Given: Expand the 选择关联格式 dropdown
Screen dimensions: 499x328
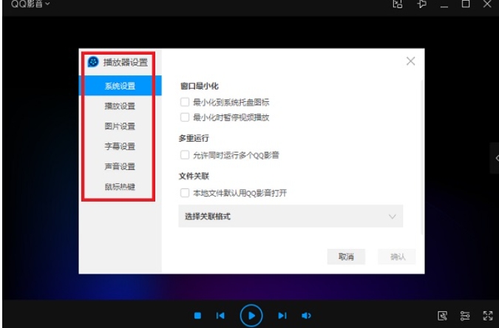Looking at the screenshot, I should click(x=291, y=216).
